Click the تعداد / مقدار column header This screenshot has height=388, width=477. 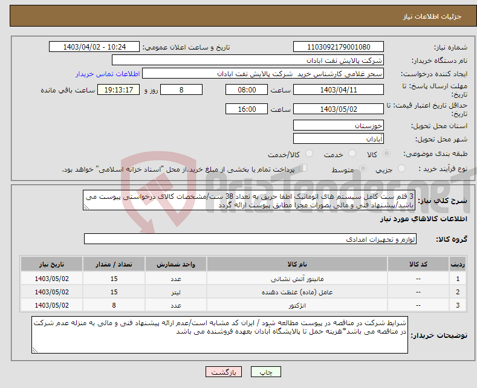[x=114, y=264]
